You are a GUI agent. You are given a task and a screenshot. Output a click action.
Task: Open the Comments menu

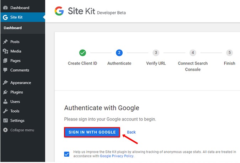[x=23, y=70]
